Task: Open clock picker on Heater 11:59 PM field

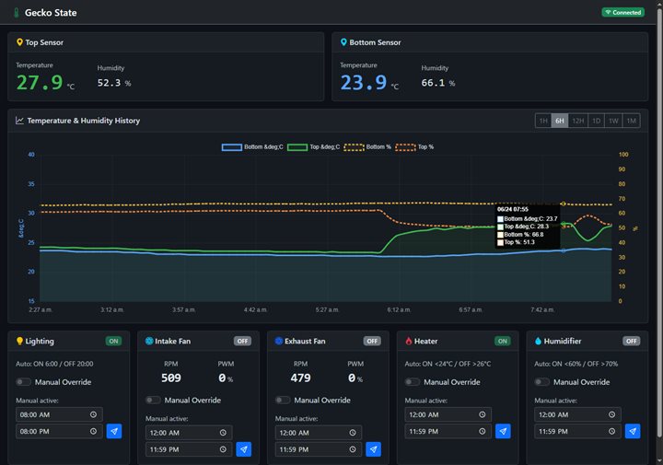Action: coord(482,431)
